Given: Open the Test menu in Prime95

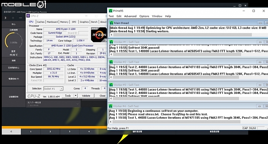Looking at the screenshot, I should click(111, 16).
